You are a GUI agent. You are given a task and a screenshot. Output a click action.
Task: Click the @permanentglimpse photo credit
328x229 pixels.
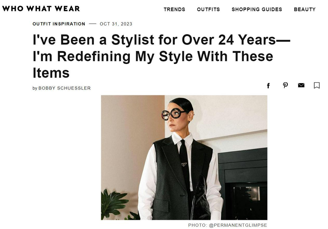click(x=238, y=225)
